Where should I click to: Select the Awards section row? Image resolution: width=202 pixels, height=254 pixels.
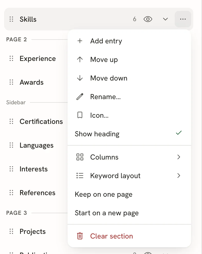click(36, 82)
